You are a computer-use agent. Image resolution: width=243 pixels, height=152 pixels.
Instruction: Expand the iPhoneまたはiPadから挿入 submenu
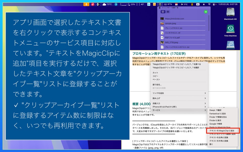tap(179, 107)
